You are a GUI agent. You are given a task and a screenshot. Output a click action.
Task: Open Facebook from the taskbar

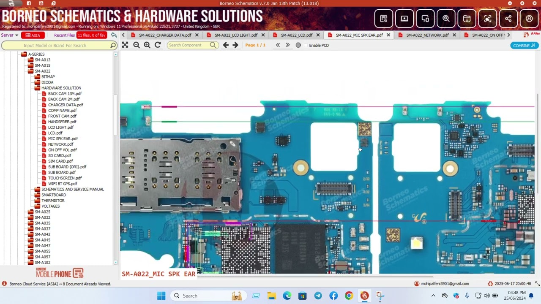click(x=333, y=296)
